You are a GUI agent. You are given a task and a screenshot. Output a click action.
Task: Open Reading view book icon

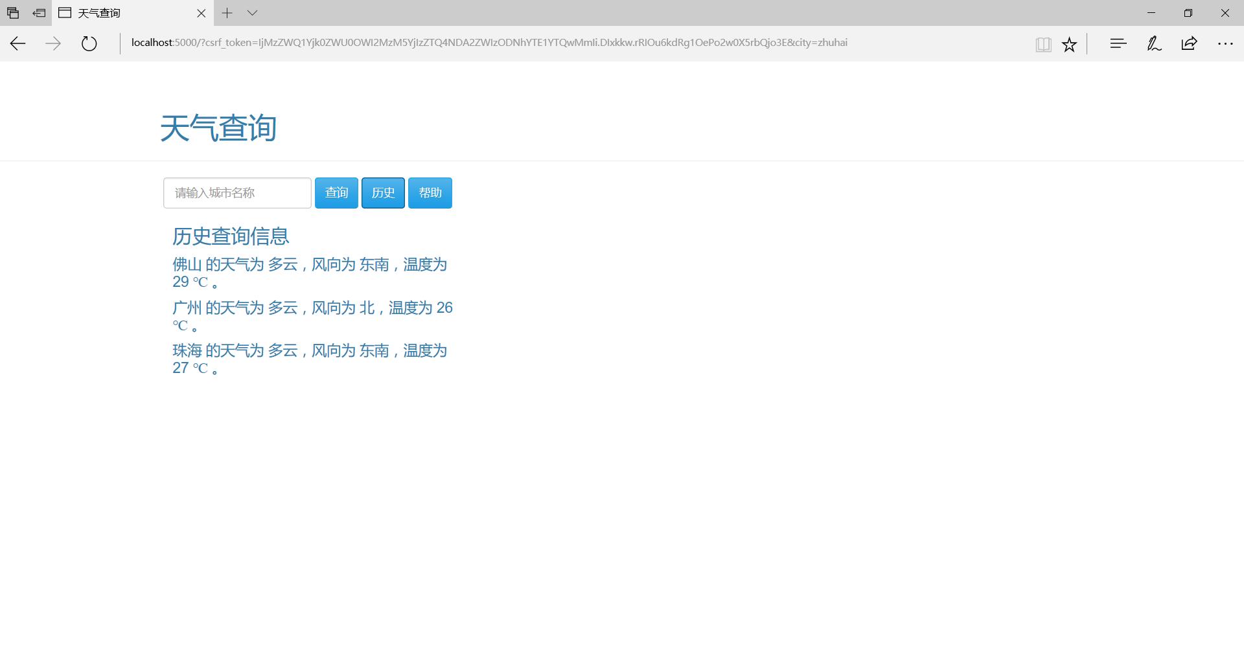click(x=1042, y=44)
